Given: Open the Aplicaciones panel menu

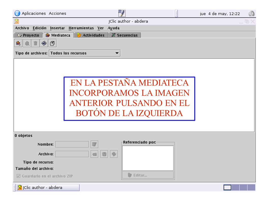Looking at the screenshot, I should 34,13.
